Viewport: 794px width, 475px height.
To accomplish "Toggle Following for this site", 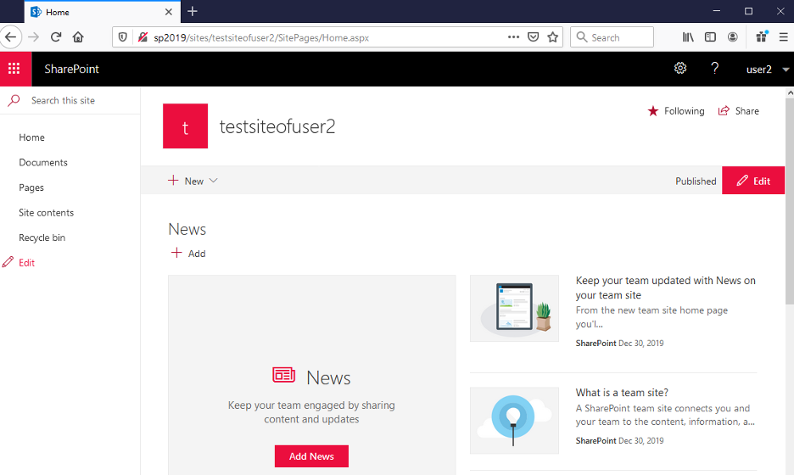I will click(x=676, y=111).
